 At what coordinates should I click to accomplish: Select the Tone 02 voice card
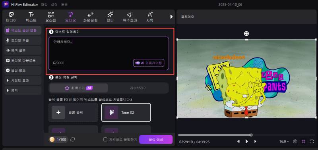coord(126,112)
